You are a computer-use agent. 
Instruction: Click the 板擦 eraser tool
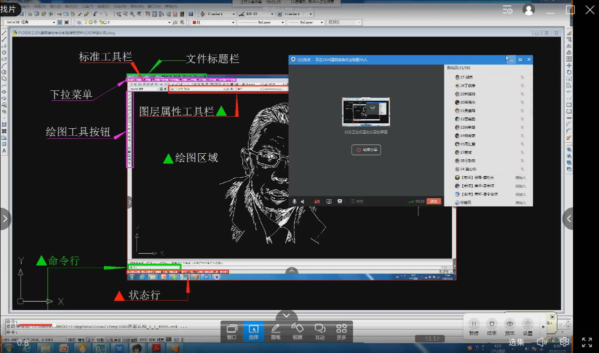point(297,331)
